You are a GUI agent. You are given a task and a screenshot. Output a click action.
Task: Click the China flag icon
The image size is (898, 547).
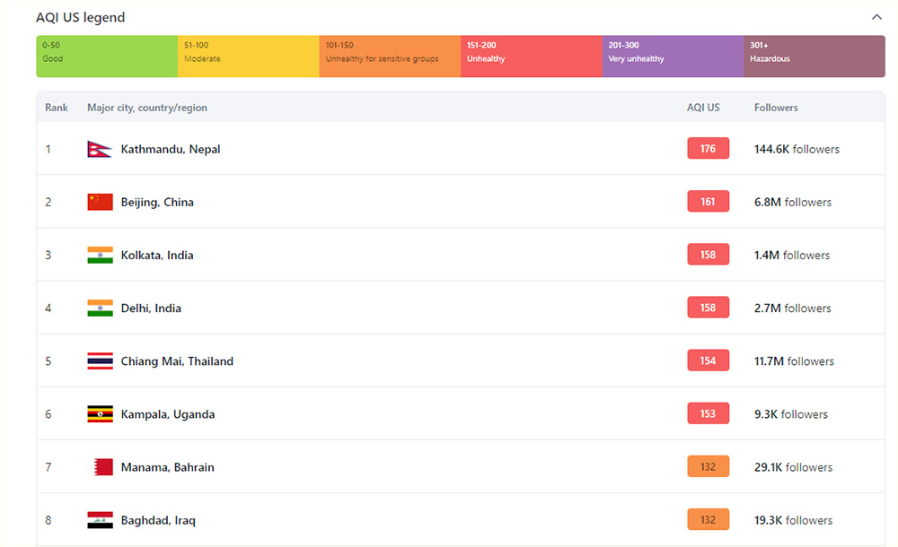pyautogui.click(x=100, y=202)
